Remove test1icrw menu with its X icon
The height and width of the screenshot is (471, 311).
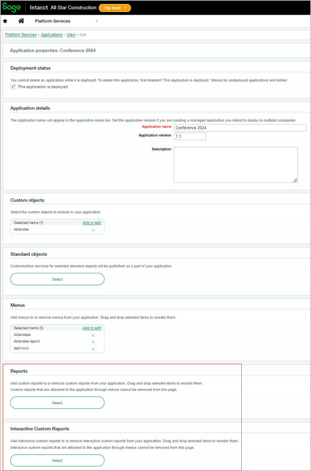93,349
